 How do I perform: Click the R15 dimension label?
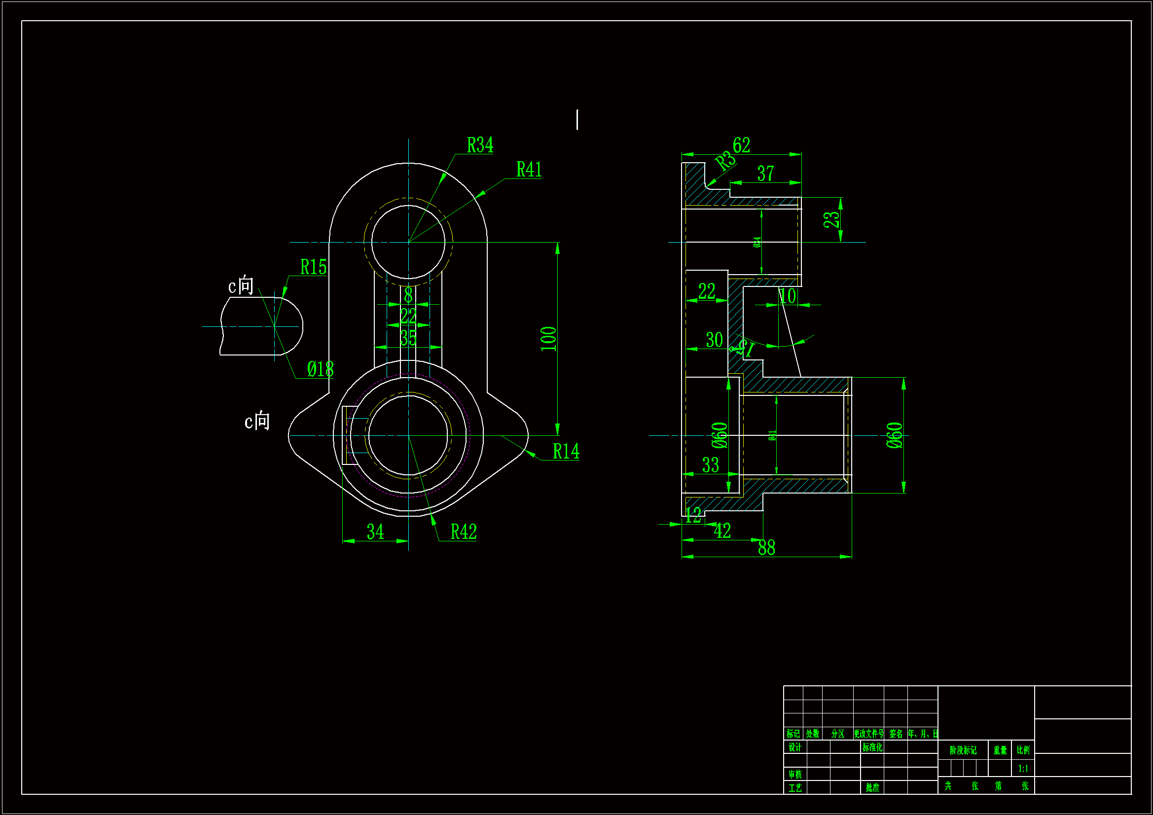pos(313,267)
